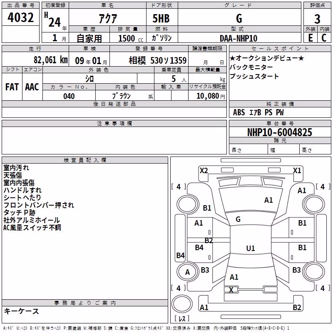Click engine displacement 1500 cc
Viewport: 333px width, 333px height.
point(131,38)
